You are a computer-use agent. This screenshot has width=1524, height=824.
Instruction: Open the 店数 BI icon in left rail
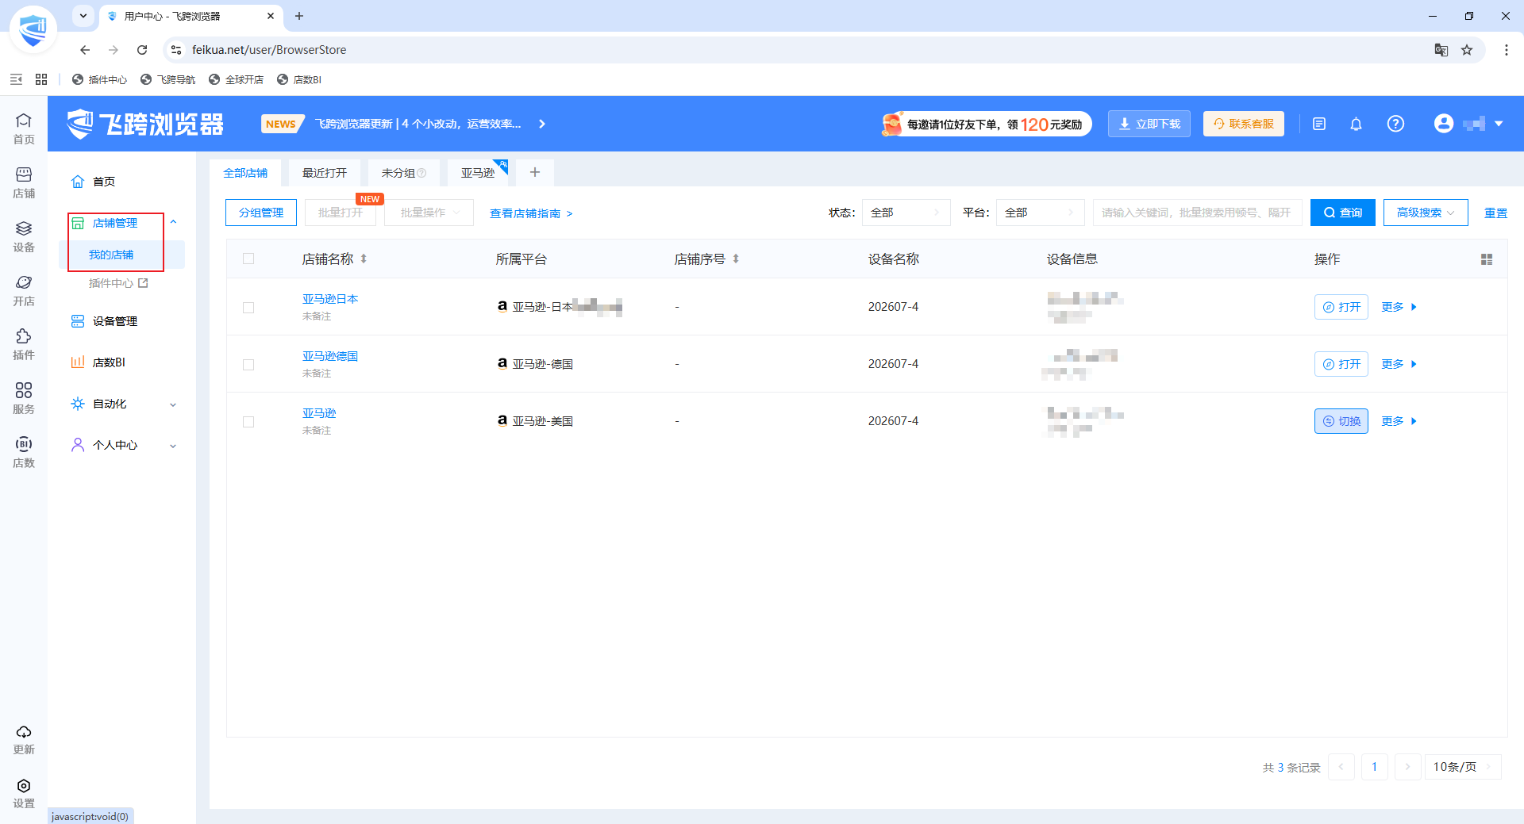coord(24,452)
